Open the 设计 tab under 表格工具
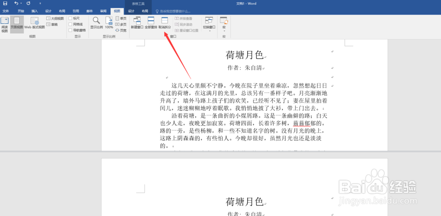This screenshot has height=216, width=441. coord(131,11)
